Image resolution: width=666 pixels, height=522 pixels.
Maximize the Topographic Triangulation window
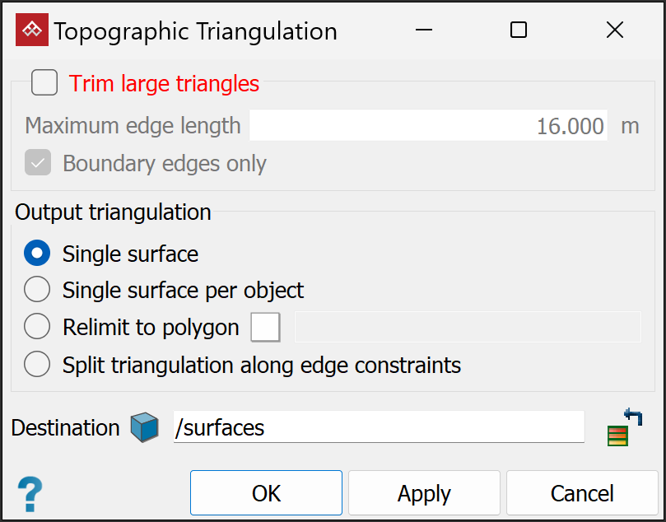[519, 30]
